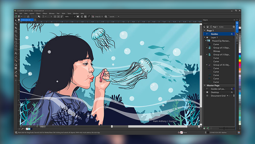Image resolution: width=255 pixels, height=144 pixels.
Task: Click the Page 1 page tab
Action: click(x=42, y=126)
